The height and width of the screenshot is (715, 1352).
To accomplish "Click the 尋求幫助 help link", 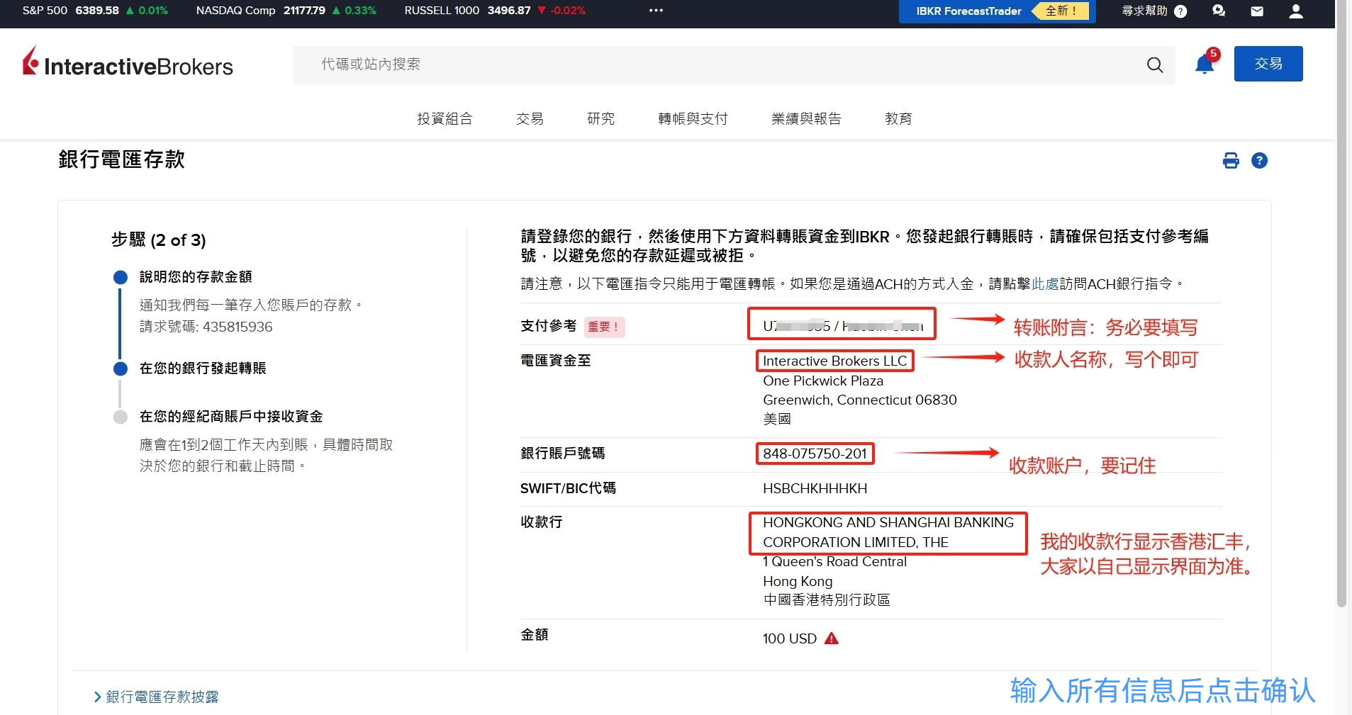I will [1153, 11].
